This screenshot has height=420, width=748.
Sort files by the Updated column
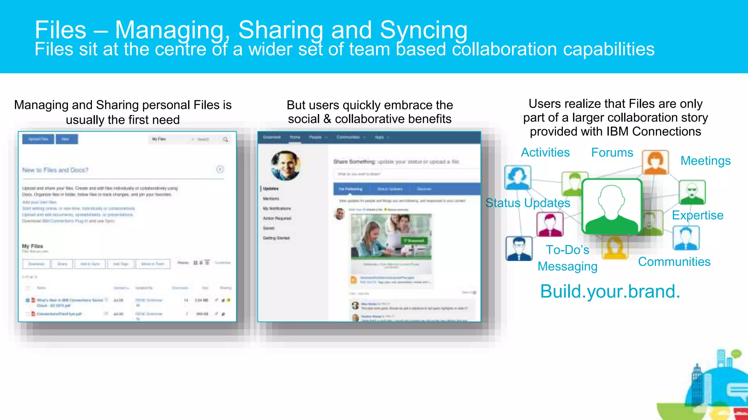pos(121,288)
